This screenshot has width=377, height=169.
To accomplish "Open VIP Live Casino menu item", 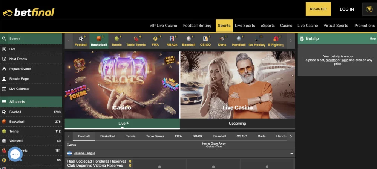I will (163, 26).
